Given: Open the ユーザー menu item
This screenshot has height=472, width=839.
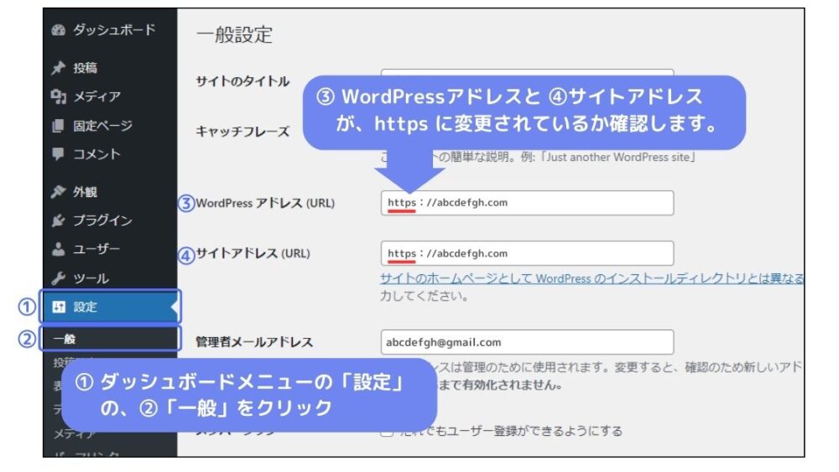Looking at the screenshot, I should [110, 249].
